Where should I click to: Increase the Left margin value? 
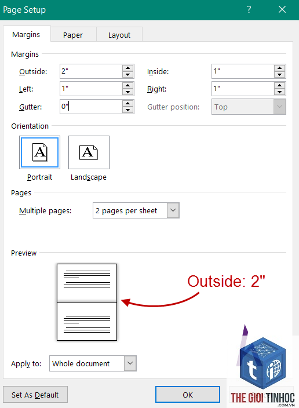pos(128,86)
